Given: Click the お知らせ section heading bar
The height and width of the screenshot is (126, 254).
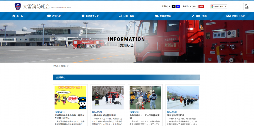Looking at the screenshot, I should click(126, 77).
